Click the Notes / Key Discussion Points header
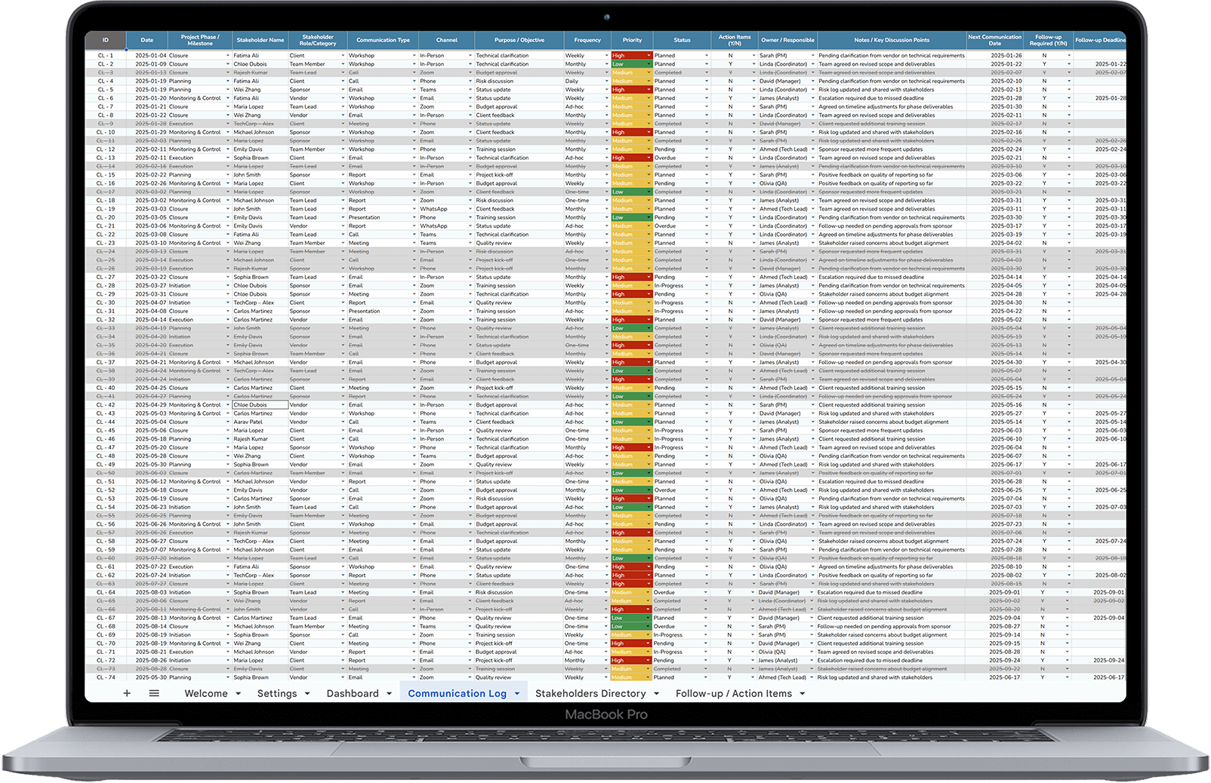Image resolution: width=1211 pixels, height=783 pixels. (892, 40)
